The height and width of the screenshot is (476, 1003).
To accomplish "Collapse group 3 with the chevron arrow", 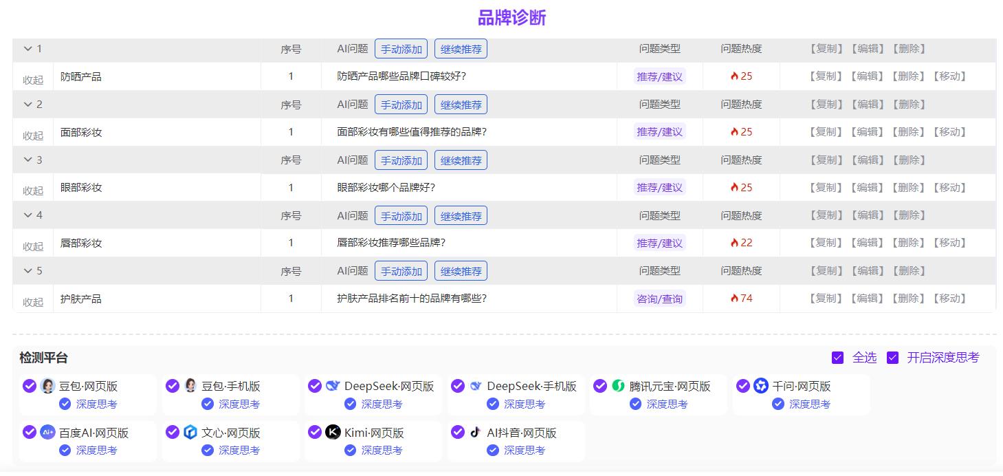I will point(28,160).
